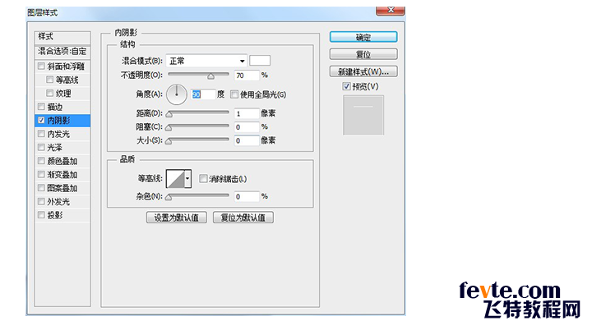Click the 新建样式(W)... button
Image resolution: width=592 pixels, height=330 pixels.
[363, 71]
